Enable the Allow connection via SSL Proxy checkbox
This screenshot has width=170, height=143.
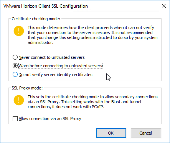15,119
